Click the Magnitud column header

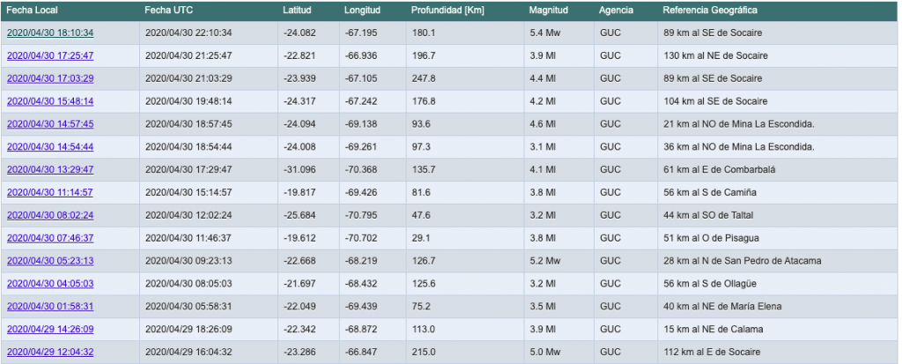549,11
